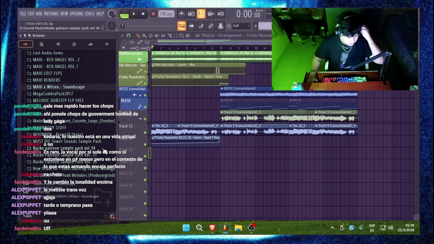This screenshot has width=434, height=244.
Task: Select the Draw pencil tool in playlist
Action: point(138,36)
